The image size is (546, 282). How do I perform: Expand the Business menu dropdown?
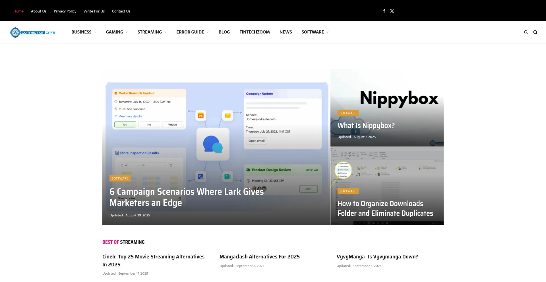click(84, 32)
